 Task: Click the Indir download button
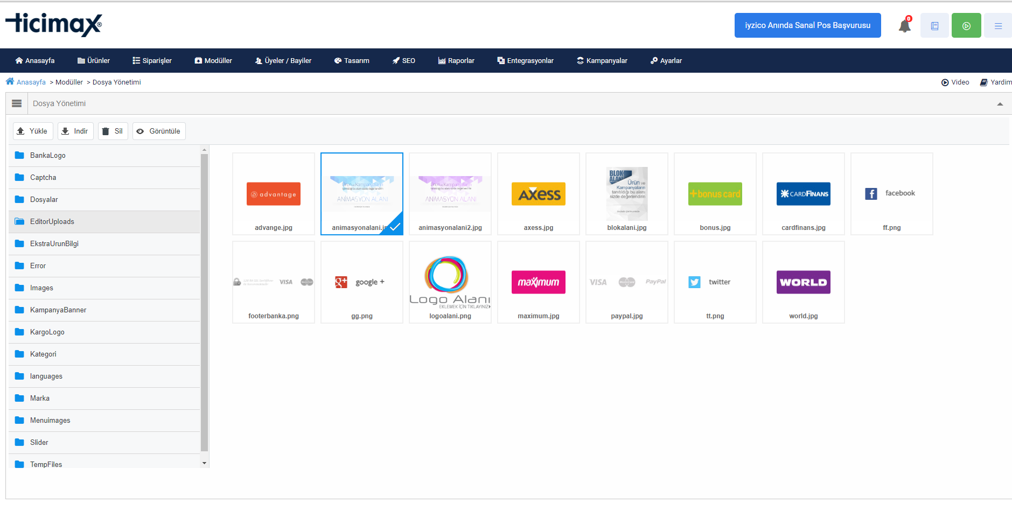tap(75, 131)
